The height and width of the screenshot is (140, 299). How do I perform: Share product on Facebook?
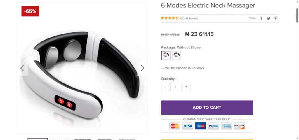(261, 18)
